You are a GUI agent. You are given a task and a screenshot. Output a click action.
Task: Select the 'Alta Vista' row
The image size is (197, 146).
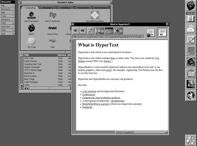pyautogui.click(x=47, y=58)
